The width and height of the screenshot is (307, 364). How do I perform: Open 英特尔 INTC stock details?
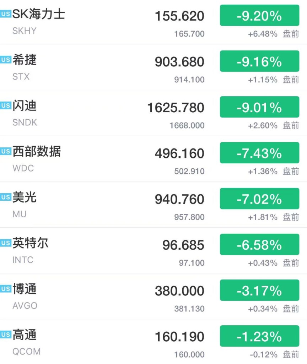[x=30, y=250]
